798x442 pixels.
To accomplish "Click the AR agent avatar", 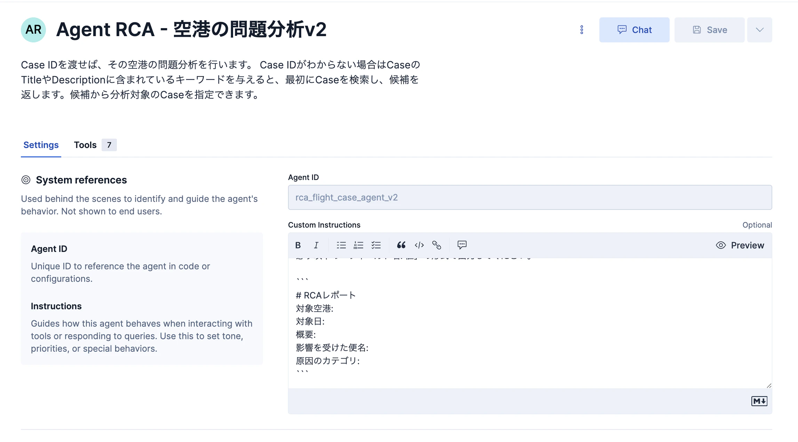I will (x=33, y=30).
